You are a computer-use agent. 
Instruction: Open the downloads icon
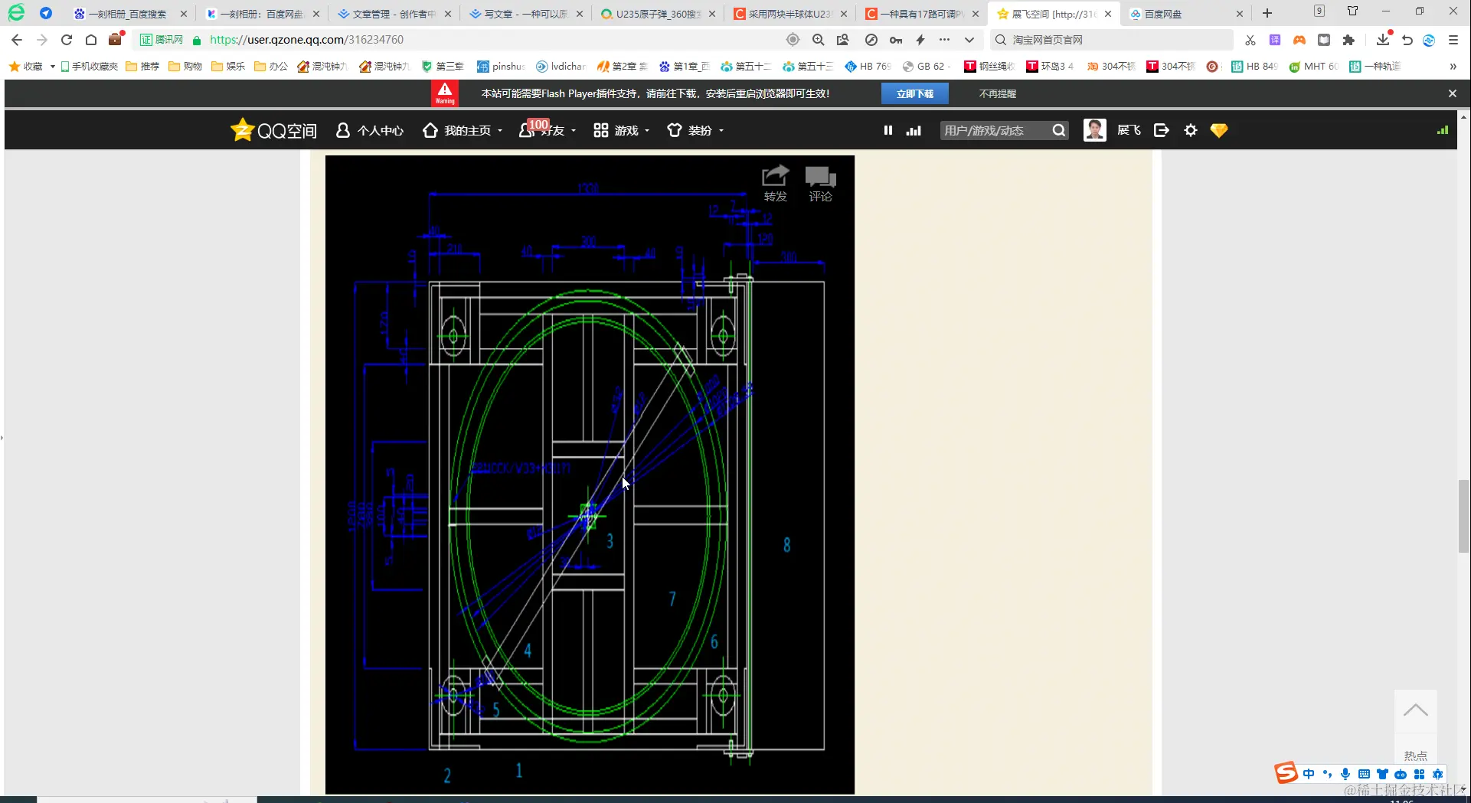pyautogui.click(x=1383, y=40)
